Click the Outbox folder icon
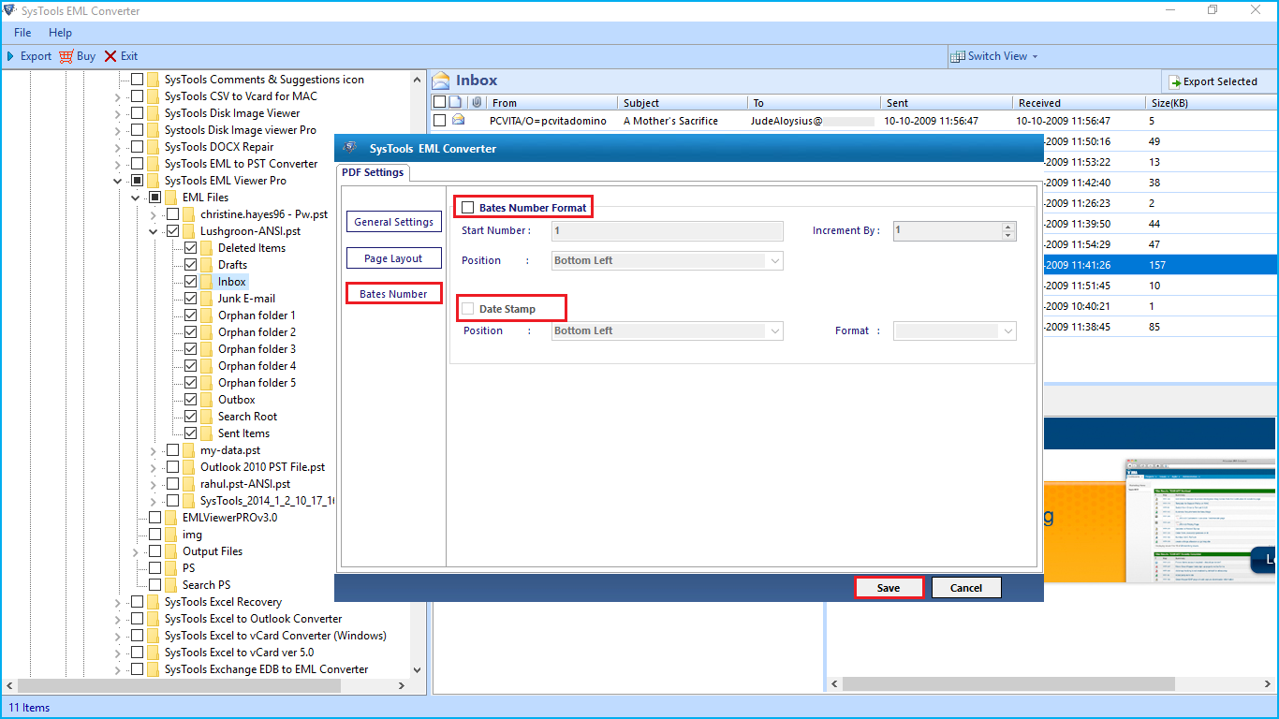 [x=206, y=400]
